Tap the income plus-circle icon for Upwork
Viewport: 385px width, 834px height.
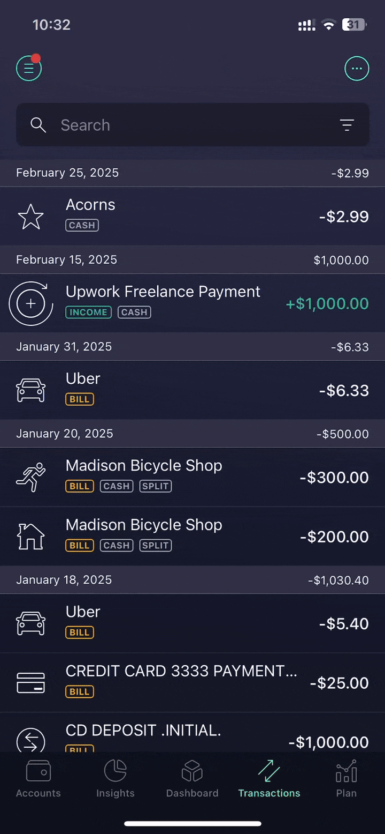pos(31,303)
